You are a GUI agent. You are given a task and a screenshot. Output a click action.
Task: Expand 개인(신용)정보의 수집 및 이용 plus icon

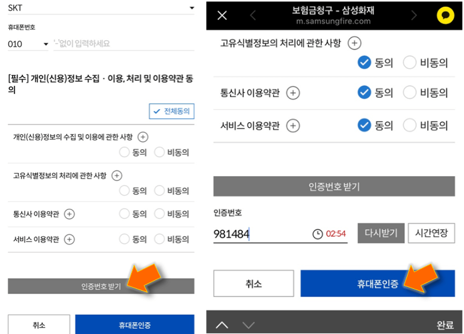coord(143,137)
